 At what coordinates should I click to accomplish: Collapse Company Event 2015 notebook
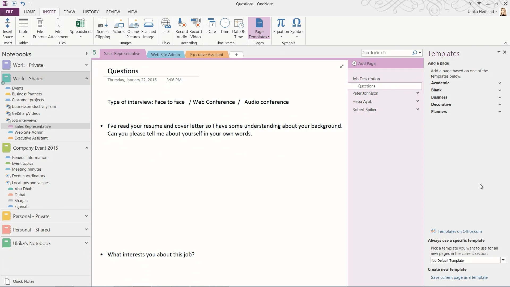pyautogui.click(x=87, y=148)
